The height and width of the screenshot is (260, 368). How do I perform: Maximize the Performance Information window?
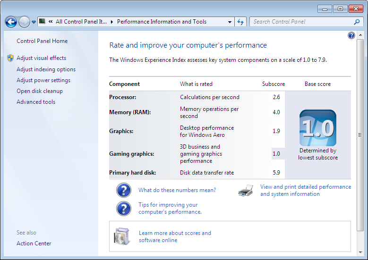pyautogui.click(x=340, y=9)
